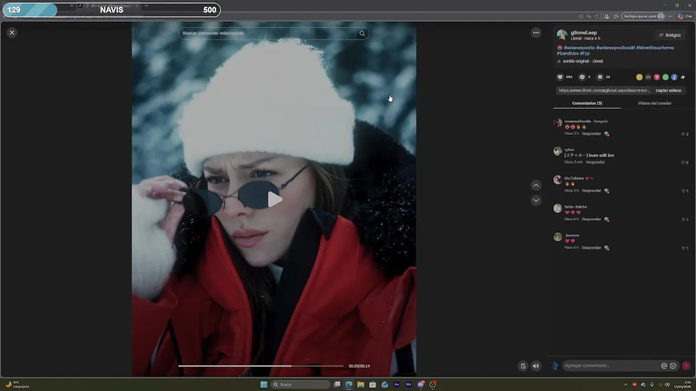Click the yellow repost share icon
696x391 pixels.
(639, 77)
